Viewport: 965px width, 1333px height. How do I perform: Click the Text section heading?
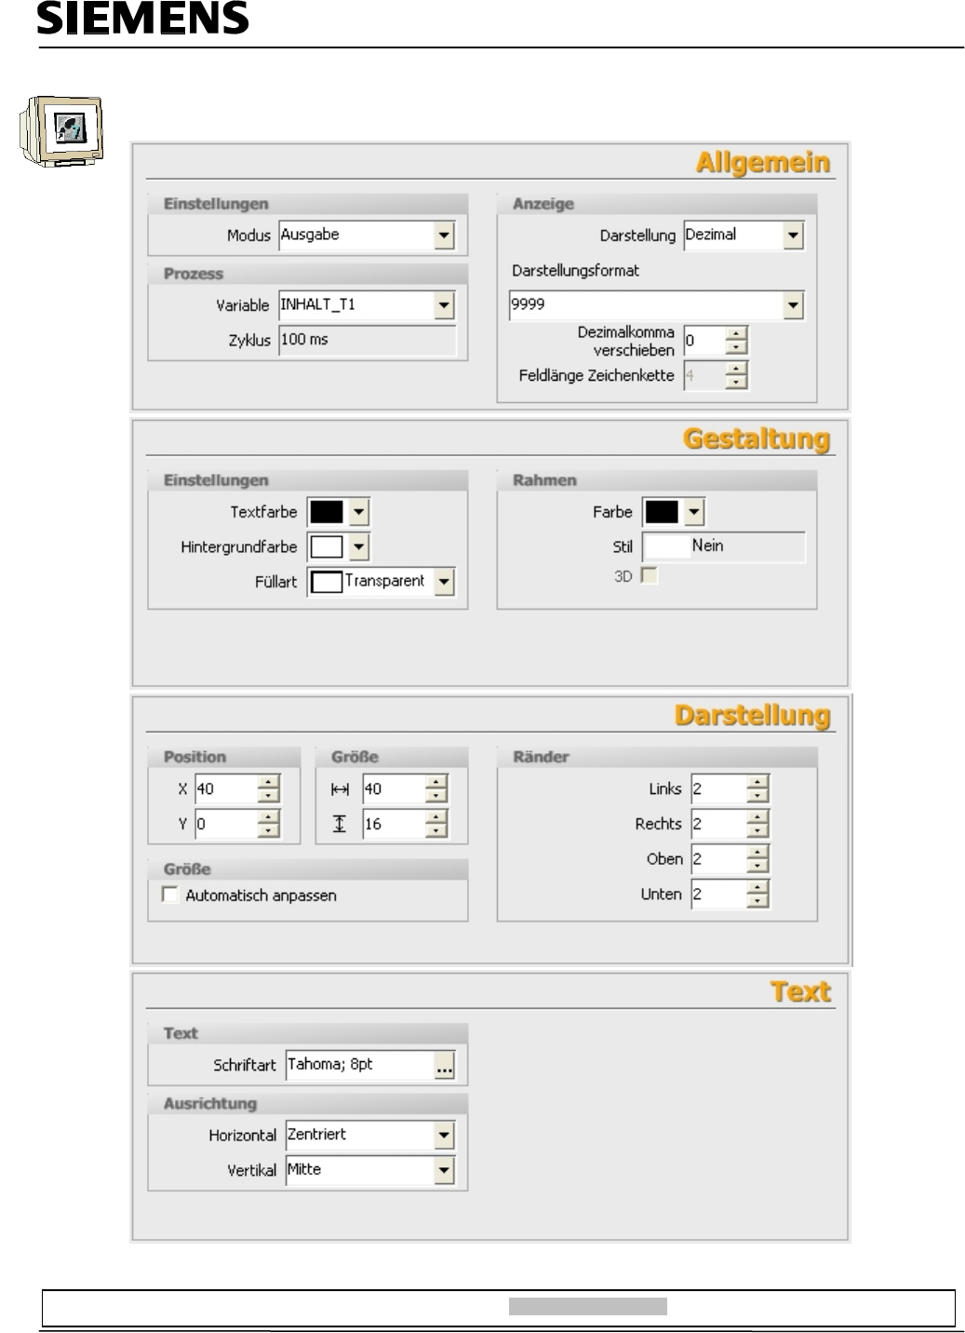801,991
